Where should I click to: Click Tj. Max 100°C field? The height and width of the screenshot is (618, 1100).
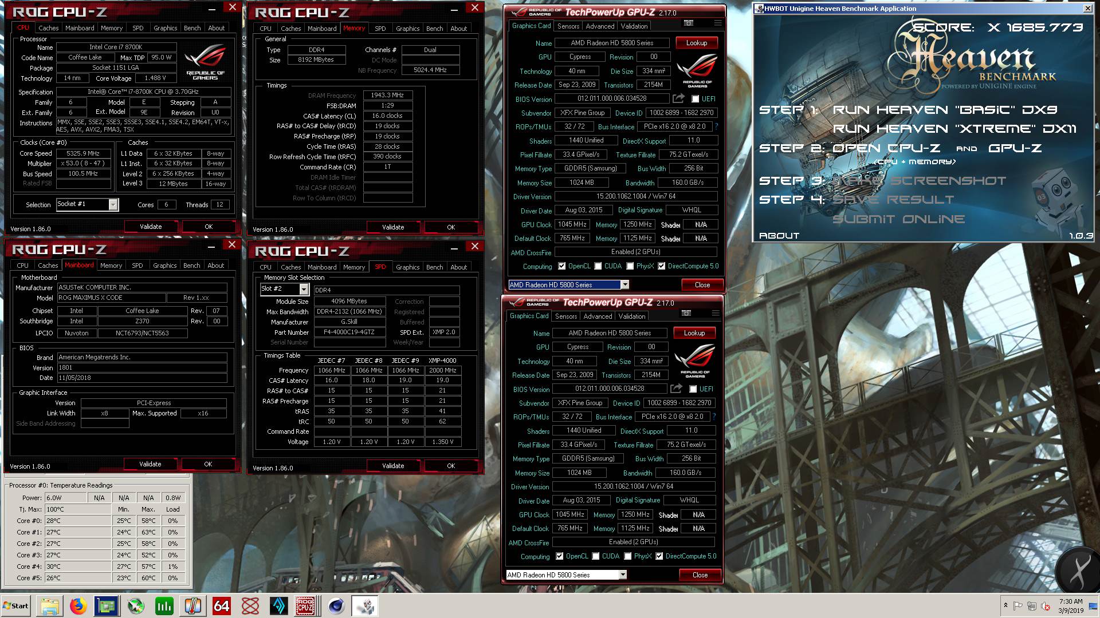click(78, 509)
